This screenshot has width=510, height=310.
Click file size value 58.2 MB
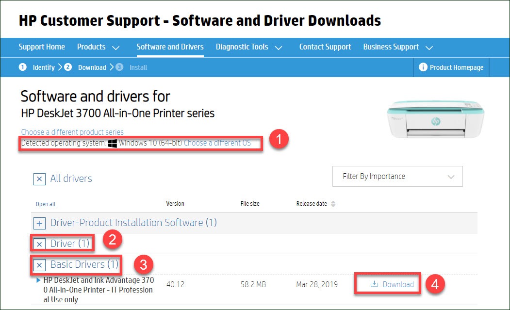tap(253, 284)
